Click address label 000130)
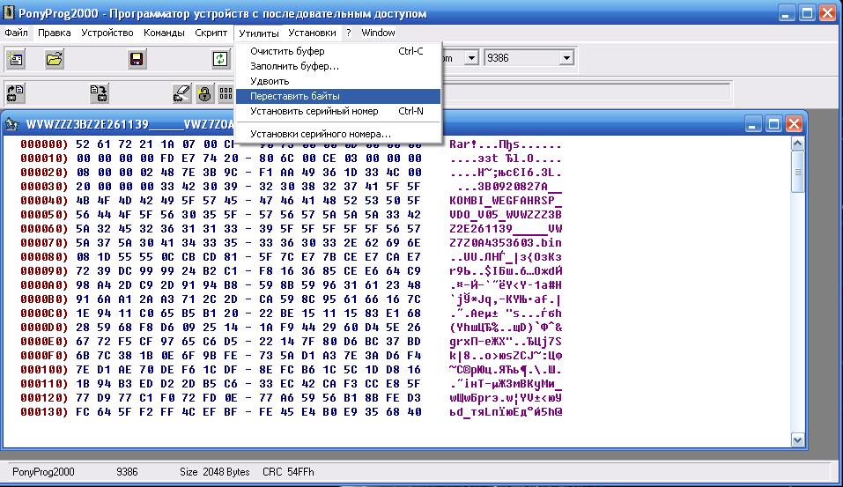Viewport: 843px width, 487px height. [44, 412]
